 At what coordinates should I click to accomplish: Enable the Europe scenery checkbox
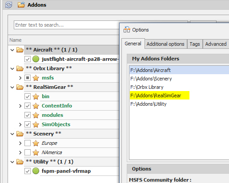click(28, 143)
